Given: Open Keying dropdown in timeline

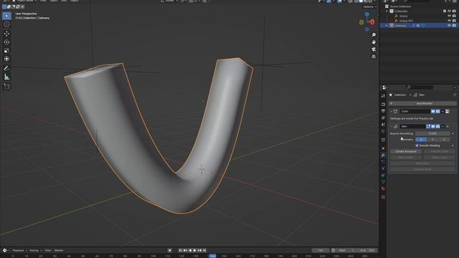Looking at the screenshot, I should click(35, 251).
